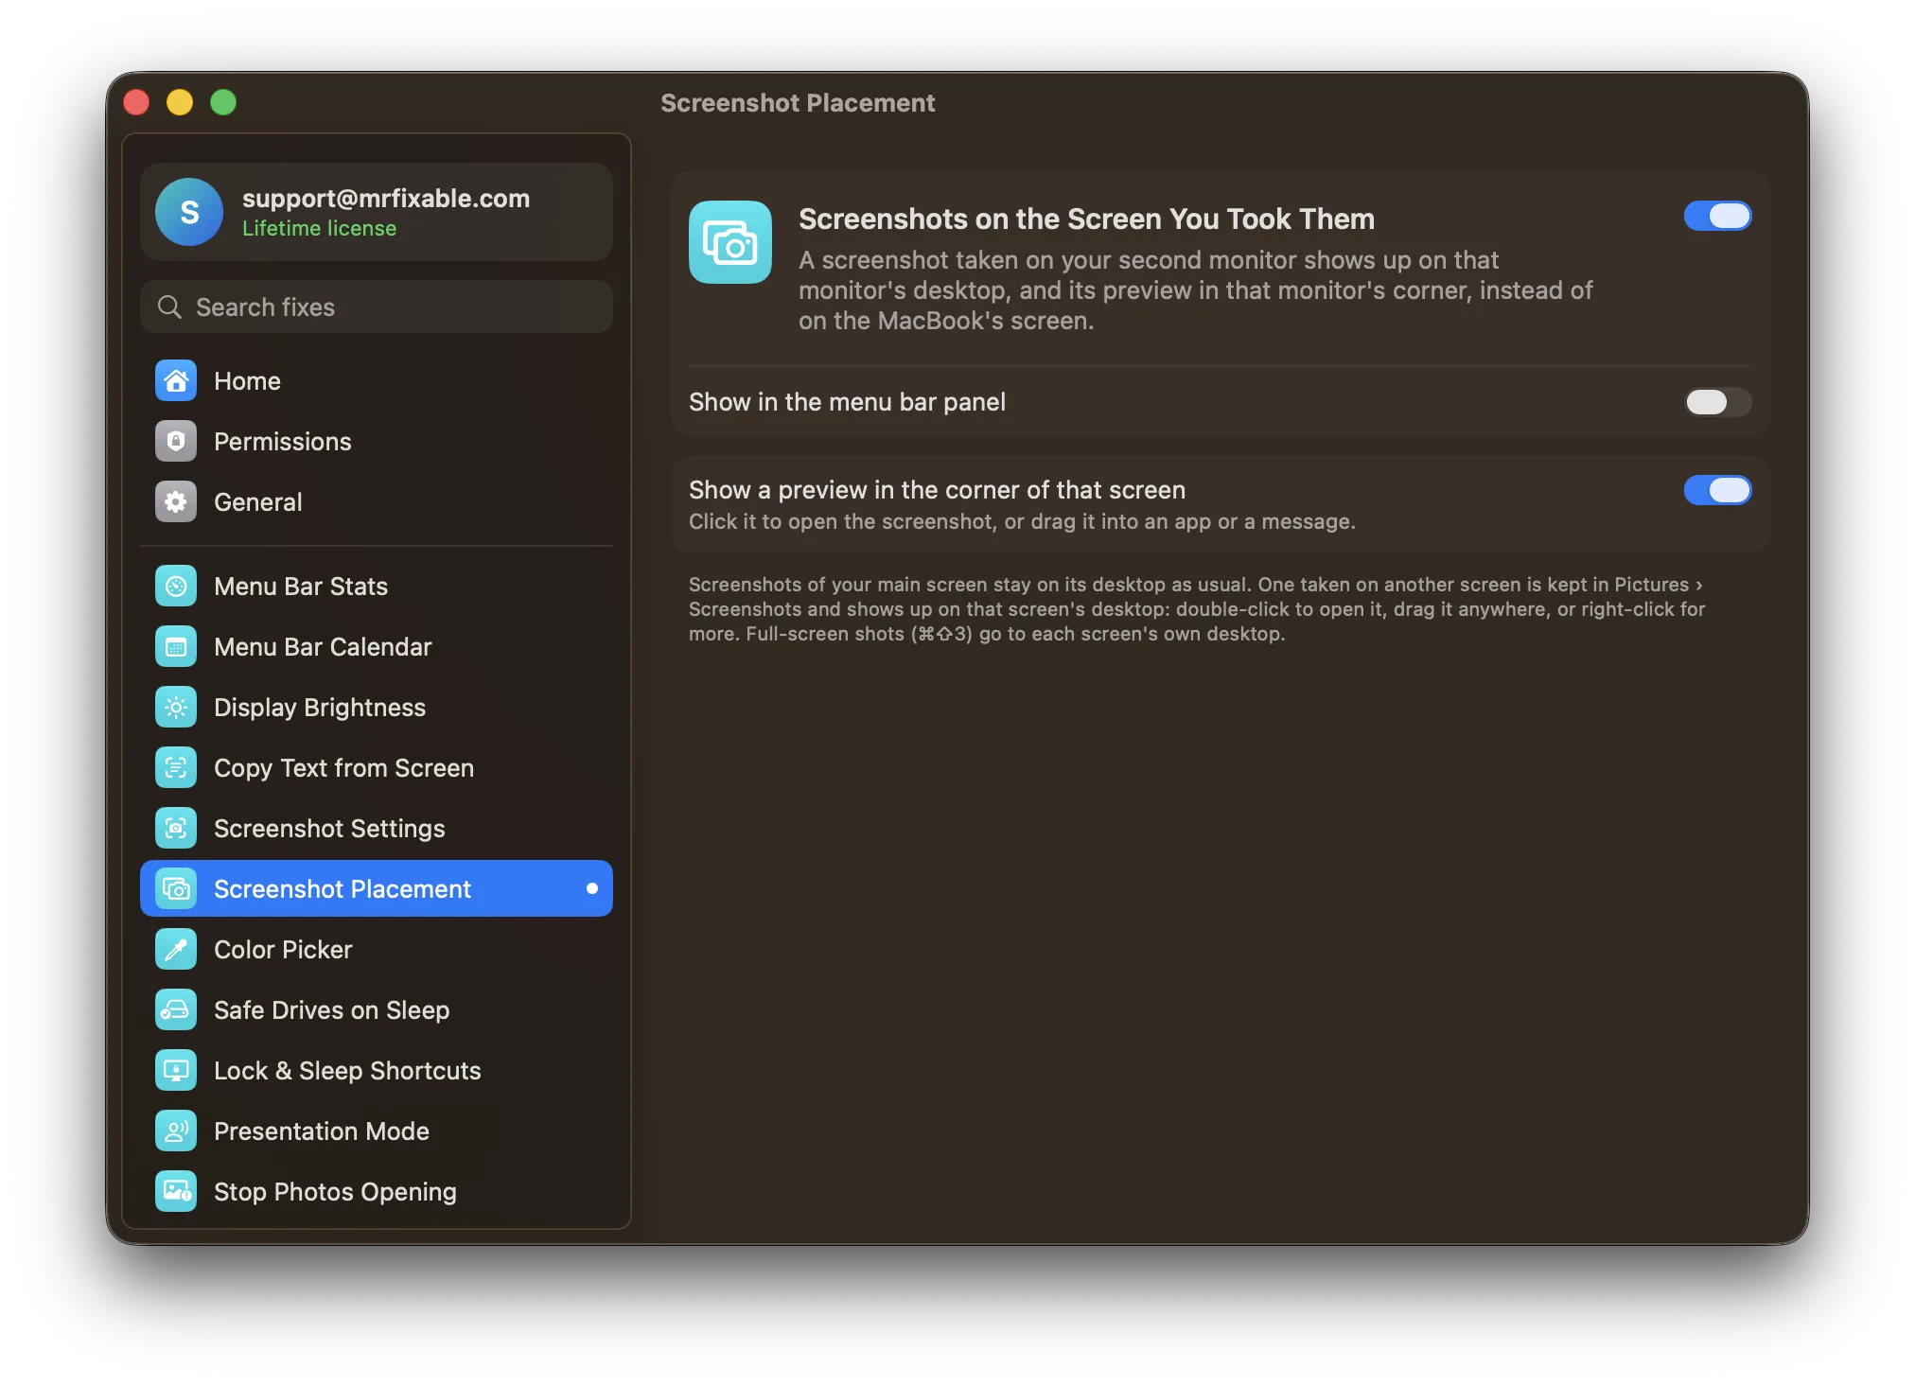Image resolution: width=1915 pixels, height=1385 pixels.
Task: Click the Menu Bar Stats gauge icon
Action: [176, 587]
